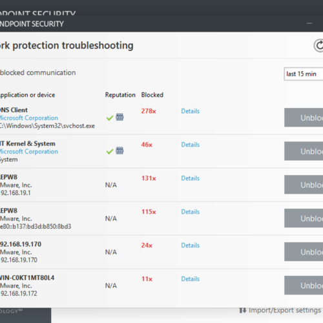Click the 24x blocked count
The width and height of the screenshot is (323, 323).
point(147,245)
